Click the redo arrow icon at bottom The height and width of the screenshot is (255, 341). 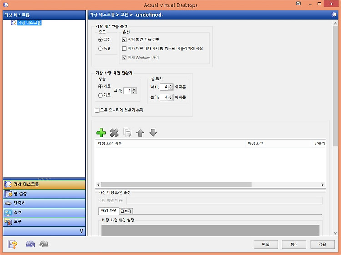point(44,245)
